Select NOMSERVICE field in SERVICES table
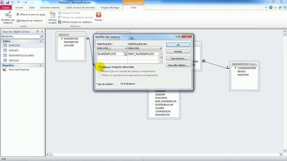Viewport: 287px width, 161px height. click(71, 42)
